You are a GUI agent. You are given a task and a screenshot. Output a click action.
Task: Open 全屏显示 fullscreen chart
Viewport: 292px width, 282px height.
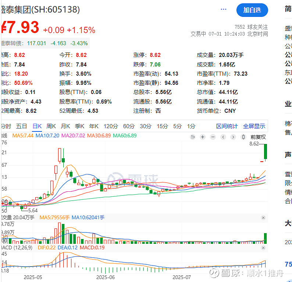pyautogui.click(x=254, y=126)
